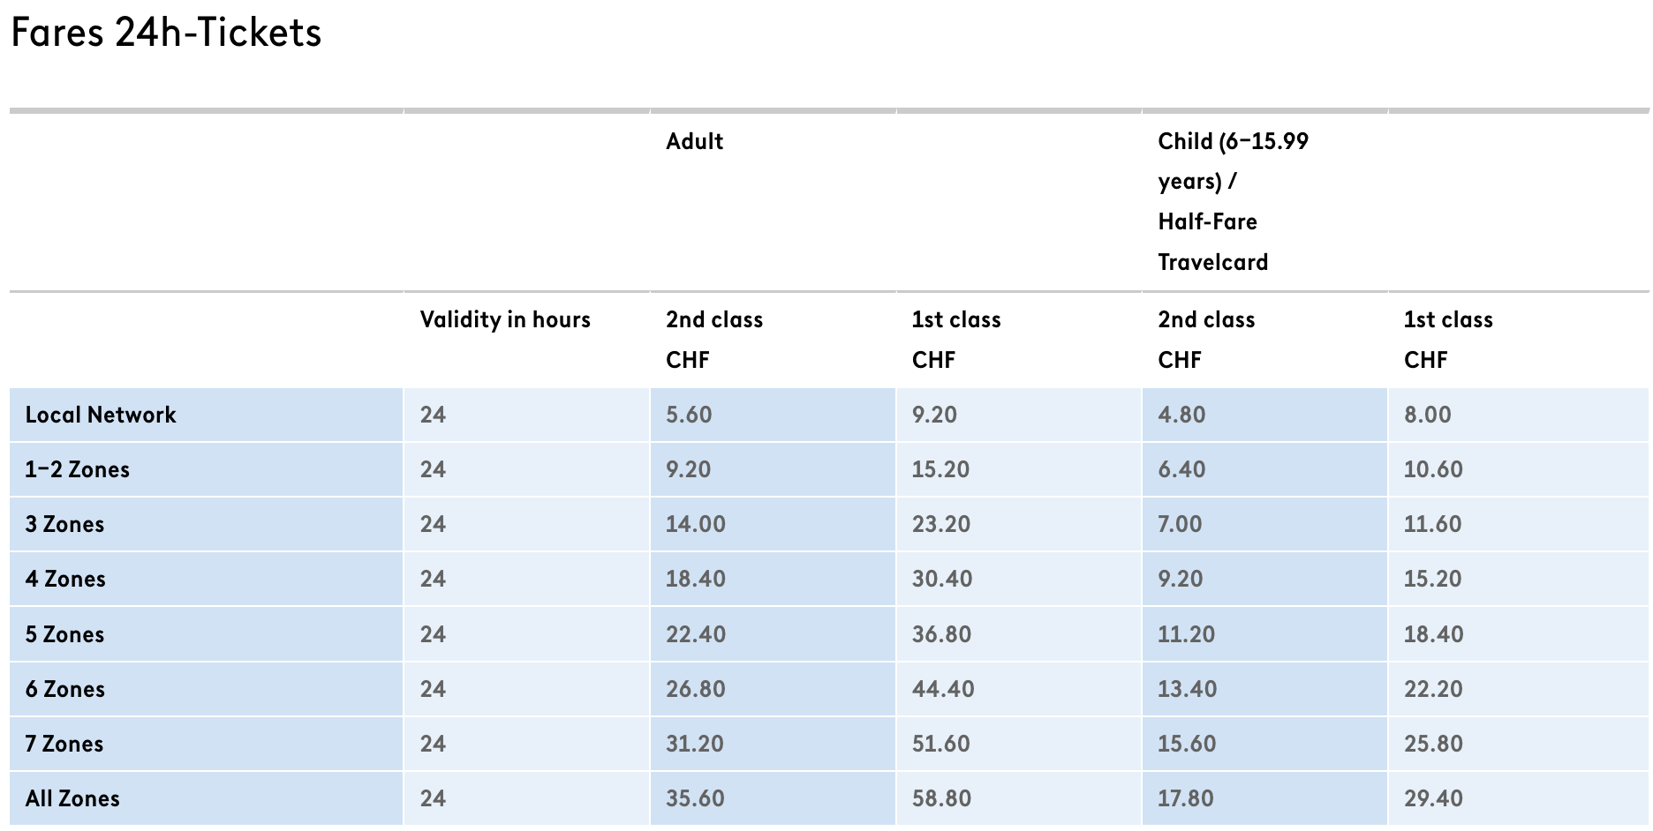Click the All Zones row label
The width and height of the screenshot is (1653, 831).
coord(72,798)
